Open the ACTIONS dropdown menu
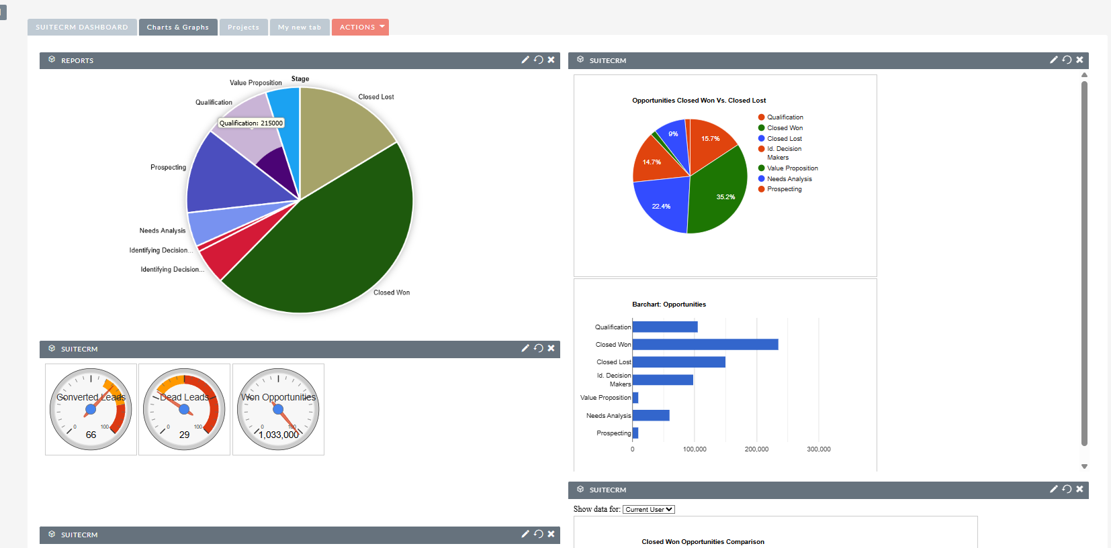The image size is (1111, 548). [360, 28]
